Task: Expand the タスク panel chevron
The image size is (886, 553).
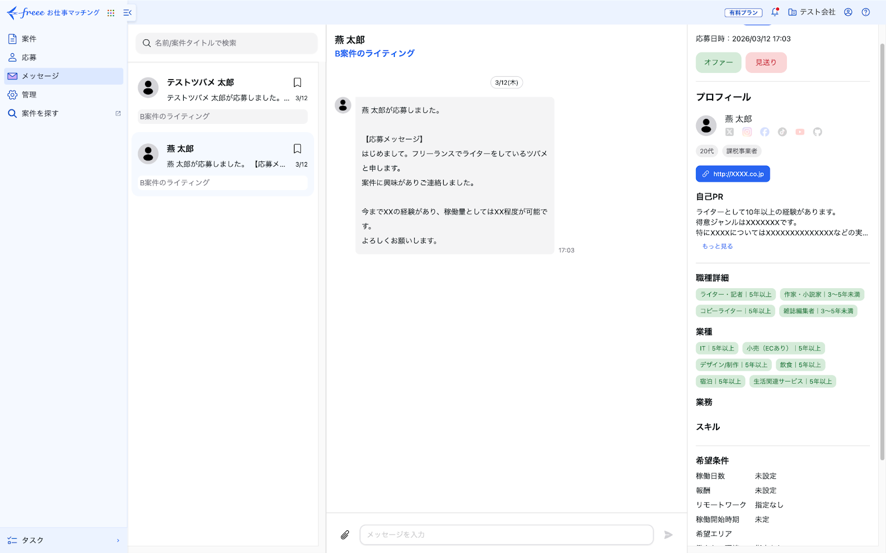Action: [118, 540]
